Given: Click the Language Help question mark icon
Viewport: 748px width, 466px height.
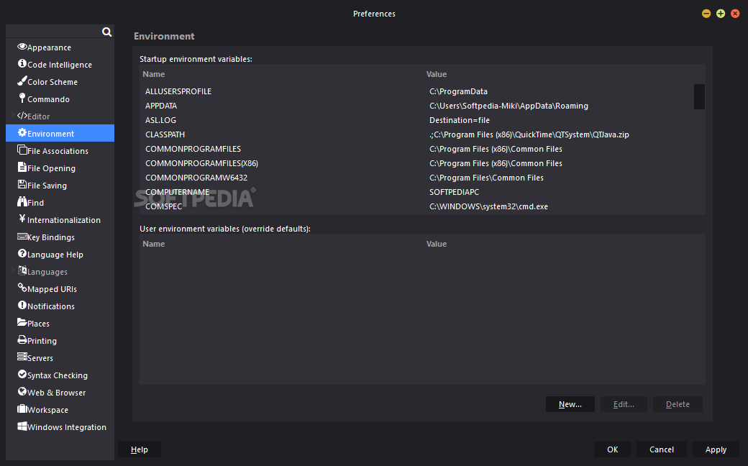Looking at the screenshot, I should (22, 253).
